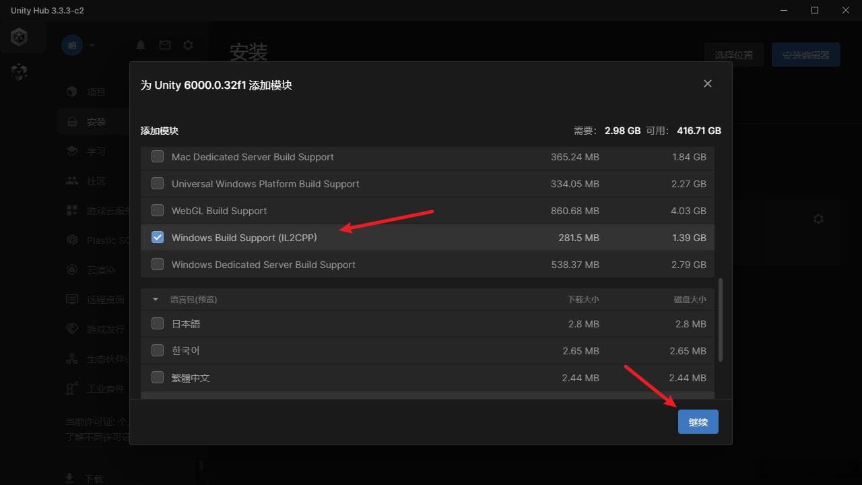Select the 한국어 language pack checkbox
The image size is (862, 485).
(x=158, y=350)
